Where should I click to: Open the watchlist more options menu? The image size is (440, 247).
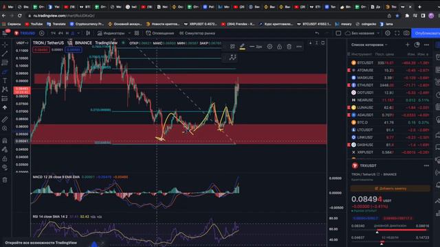(x=426, y=45)
